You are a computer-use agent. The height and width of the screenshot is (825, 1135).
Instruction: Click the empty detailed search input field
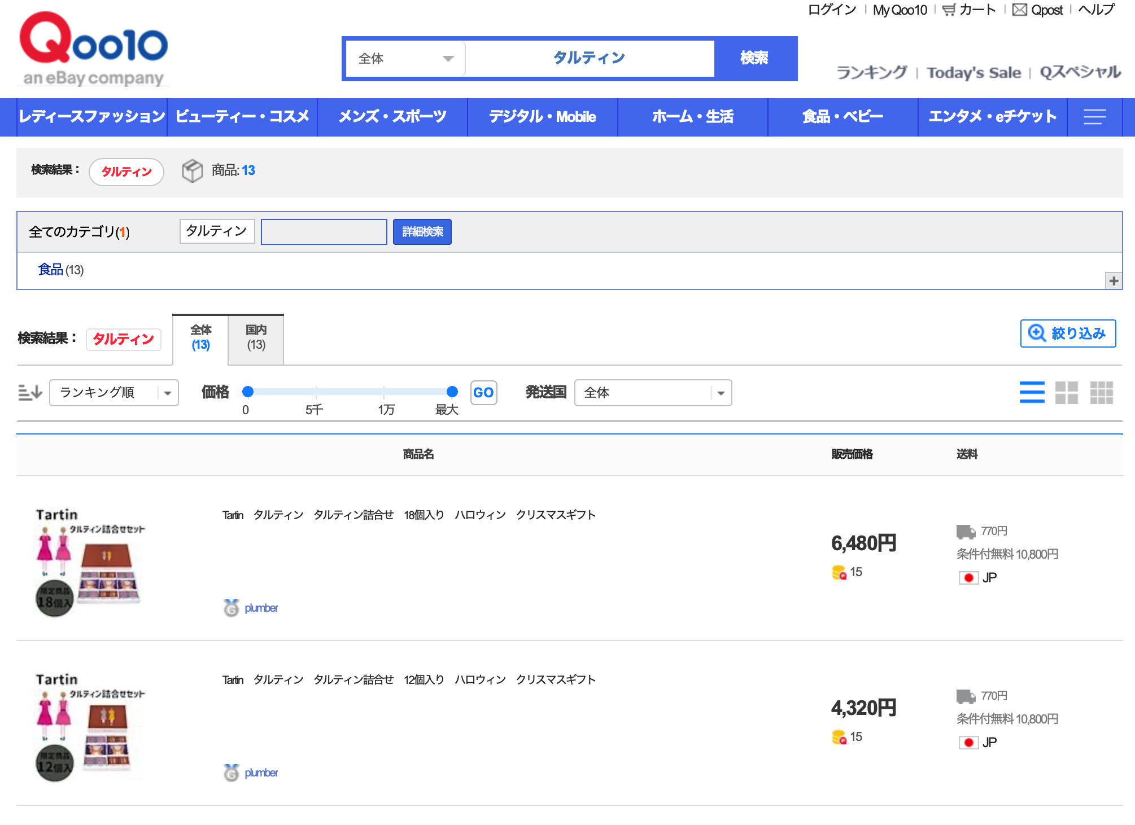(324, 232)
